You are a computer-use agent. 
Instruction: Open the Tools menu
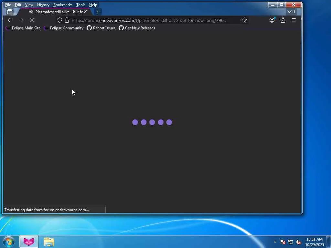tap(80, 5)
